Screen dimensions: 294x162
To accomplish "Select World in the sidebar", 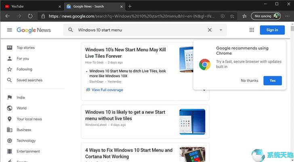I will pyautogui.click(x=21, y=108).
